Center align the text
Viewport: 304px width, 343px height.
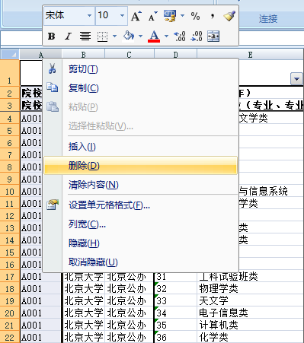85,37
